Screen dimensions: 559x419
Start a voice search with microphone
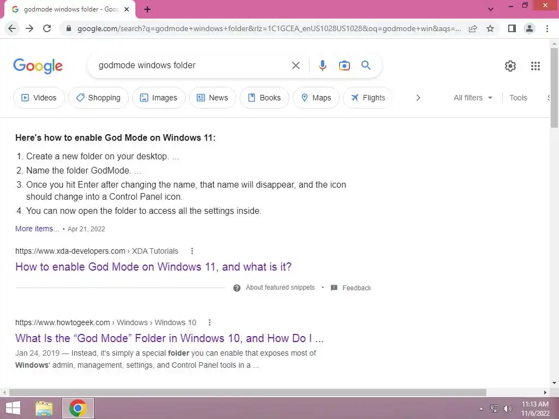[x=322, y=65]
